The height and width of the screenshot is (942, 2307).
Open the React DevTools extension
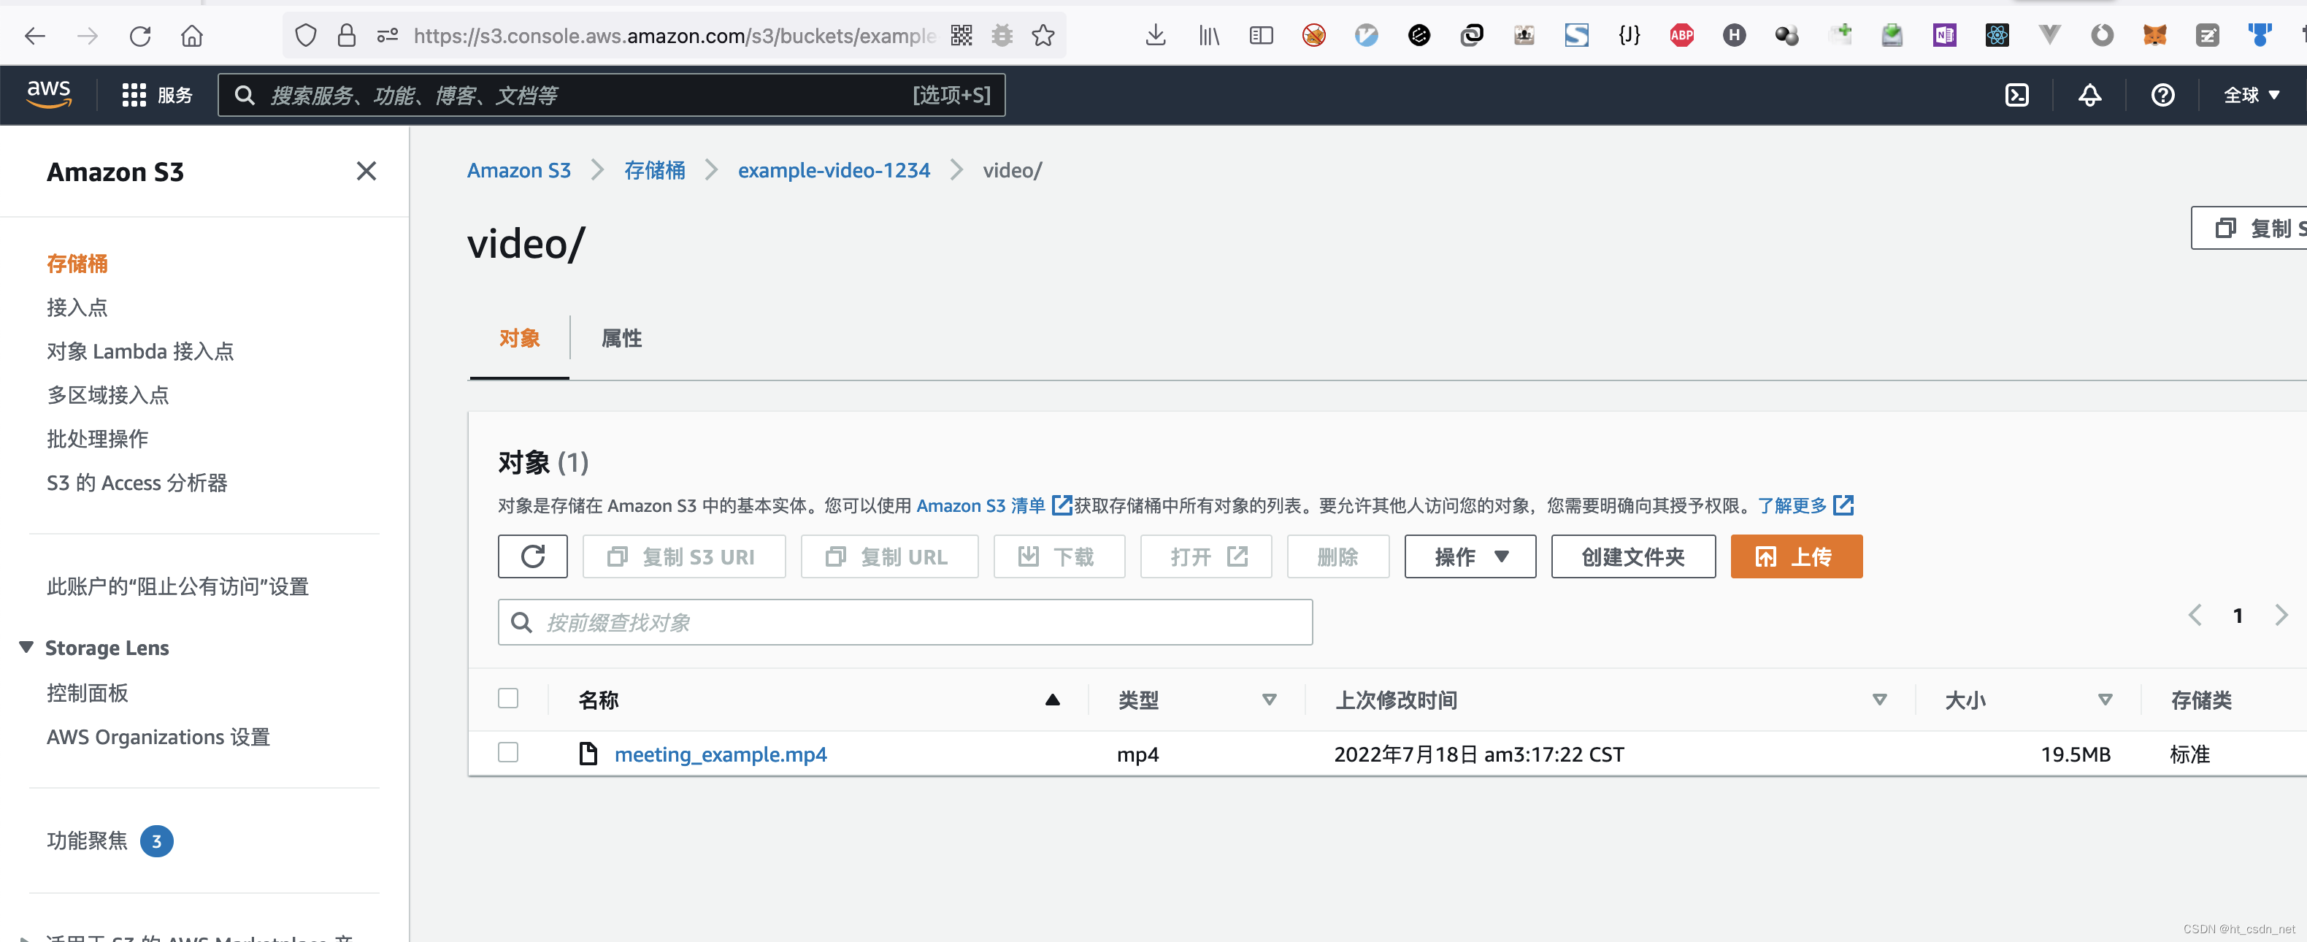coord(1997,36)
